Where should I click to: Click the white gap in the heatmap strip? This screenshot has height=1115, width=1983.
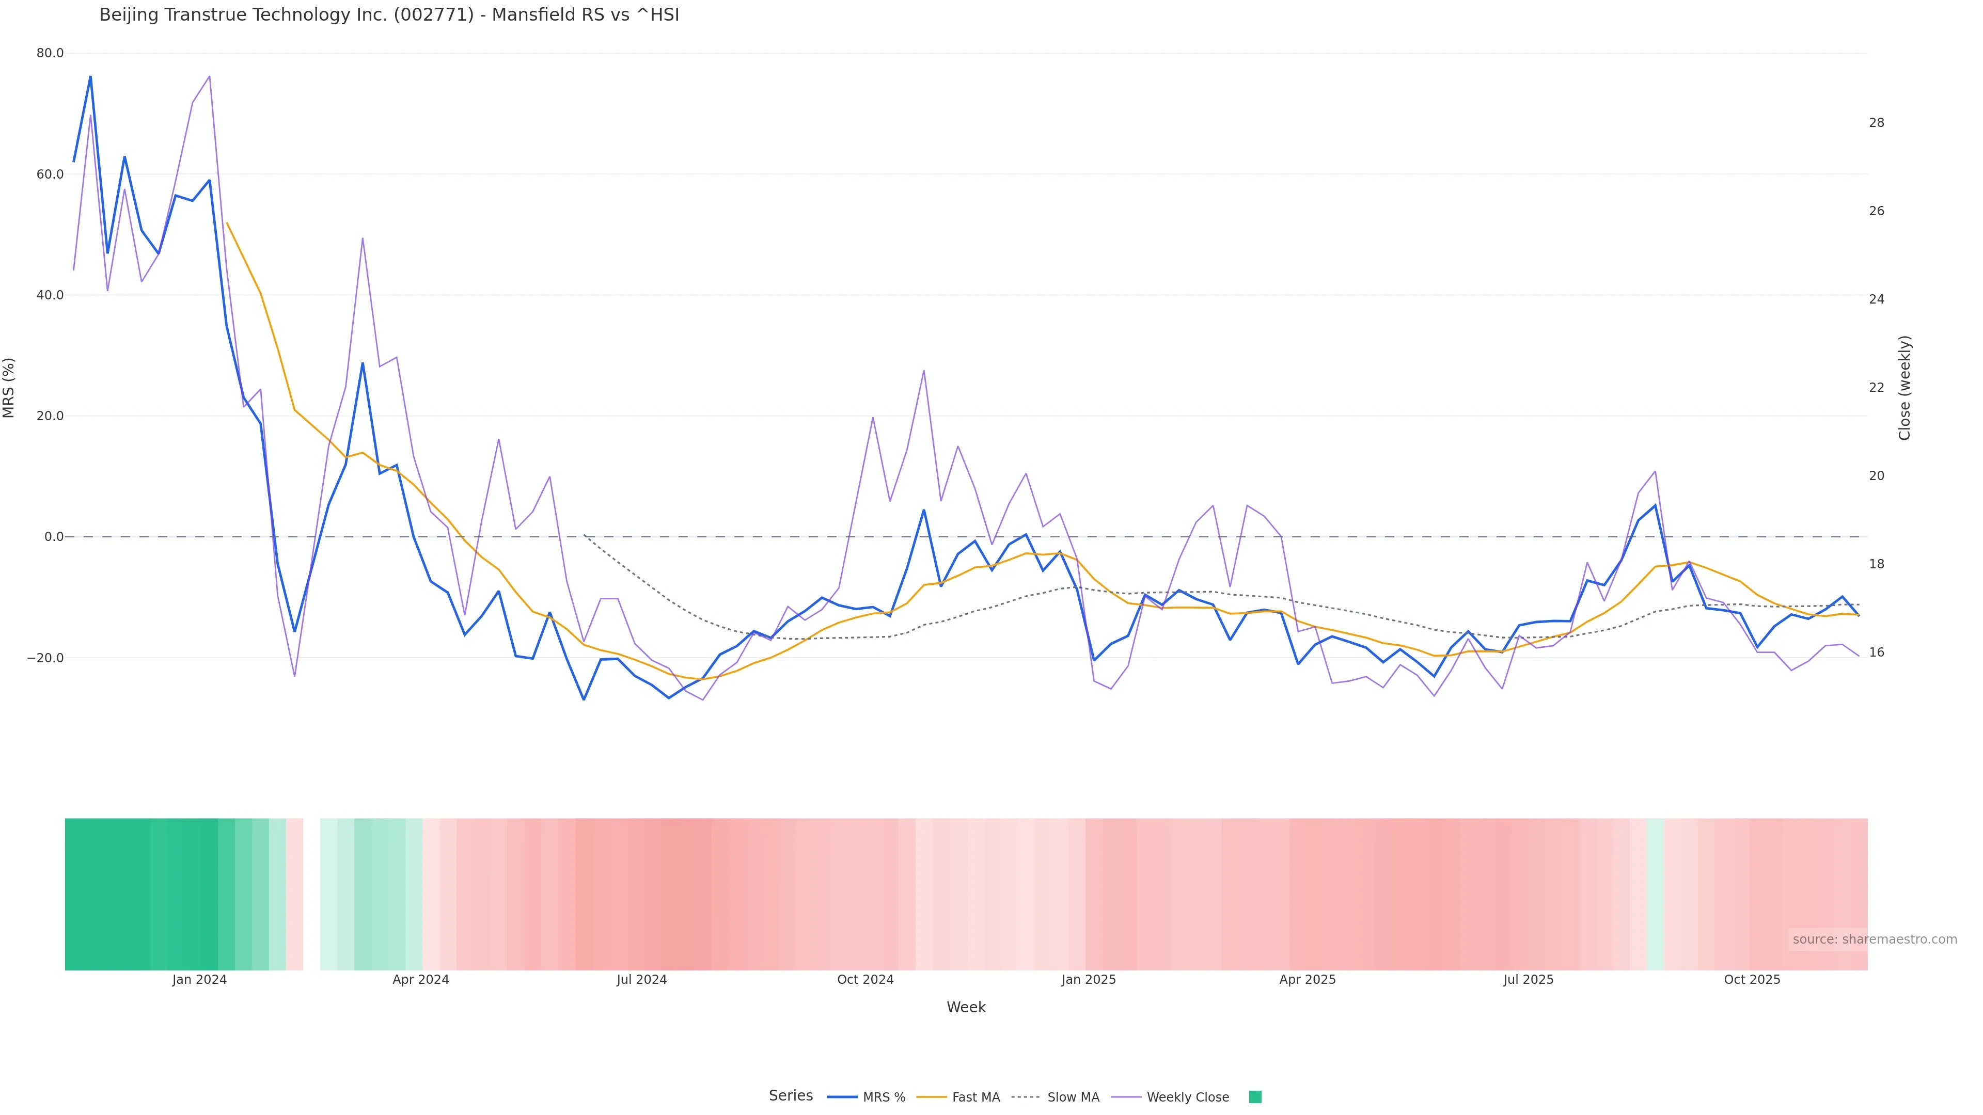click(x=311, y=894)
